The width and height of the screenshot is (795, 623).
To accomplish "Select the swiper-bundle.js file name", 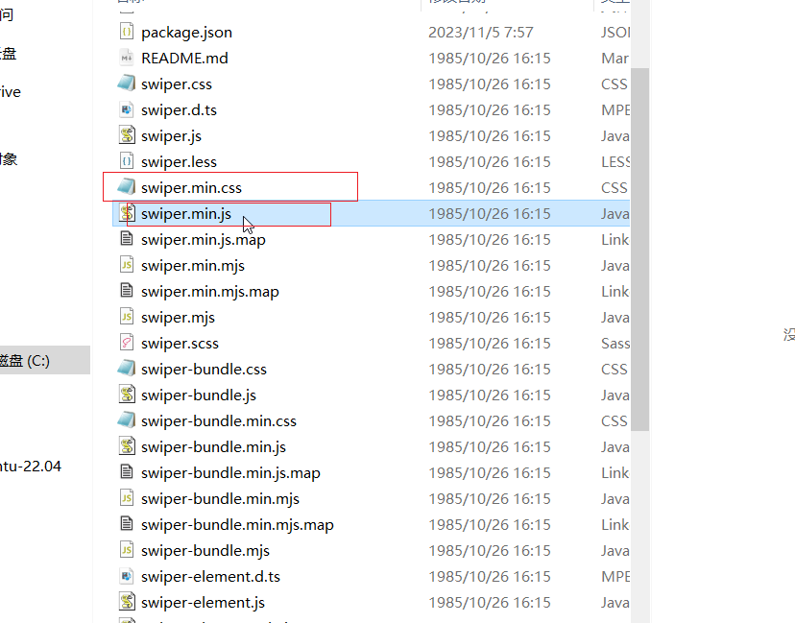I will (199, 395).
